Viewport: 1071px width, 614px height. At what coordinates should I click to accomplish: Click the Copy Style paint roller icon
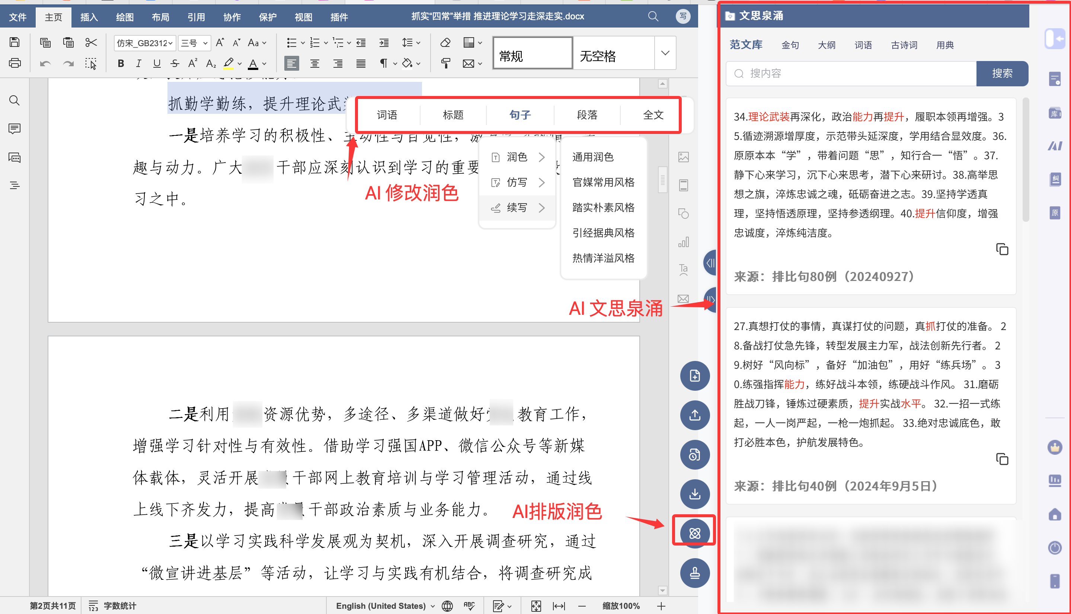point(445,64)
